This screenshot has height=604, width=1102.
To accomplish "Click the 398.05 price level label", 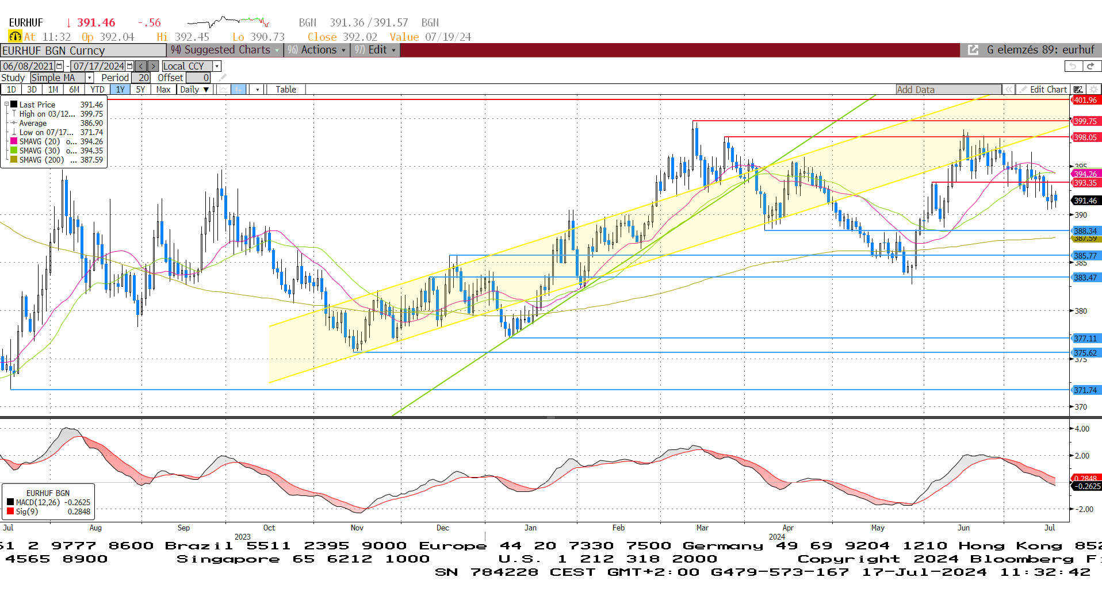I will 1085,137.
